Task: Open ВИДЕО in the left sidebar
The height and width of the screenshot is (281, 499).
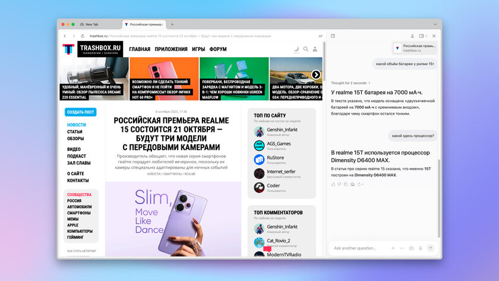Action: tap(74, 149)
